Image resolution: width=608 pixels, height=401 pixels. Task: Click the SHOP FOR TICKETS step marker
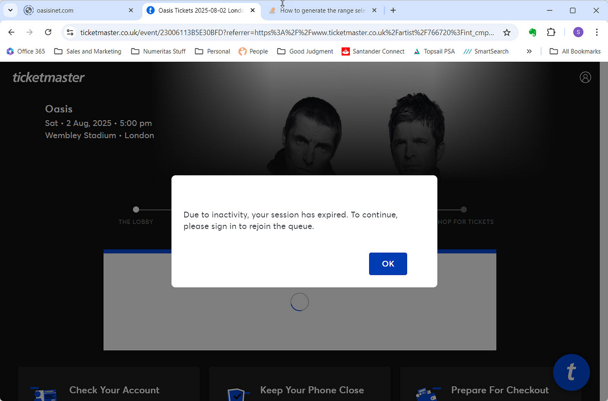click(x=464, y=209)
